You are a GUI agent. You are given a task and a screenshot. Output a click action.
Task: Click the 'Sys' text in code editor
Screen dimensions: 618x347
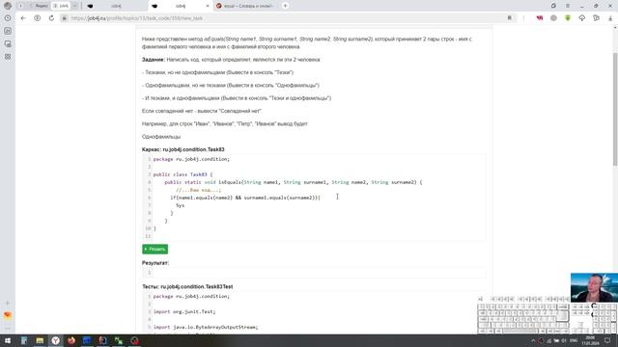181,205
